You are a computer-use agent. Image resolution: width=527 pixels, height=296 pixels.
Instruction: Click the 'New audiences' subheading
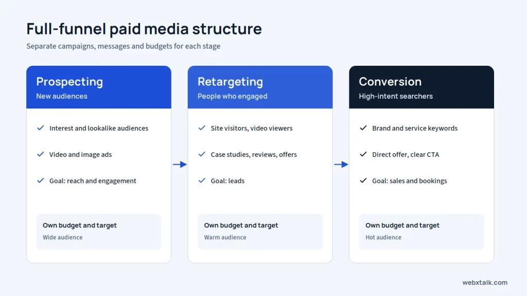pos(62,96)
